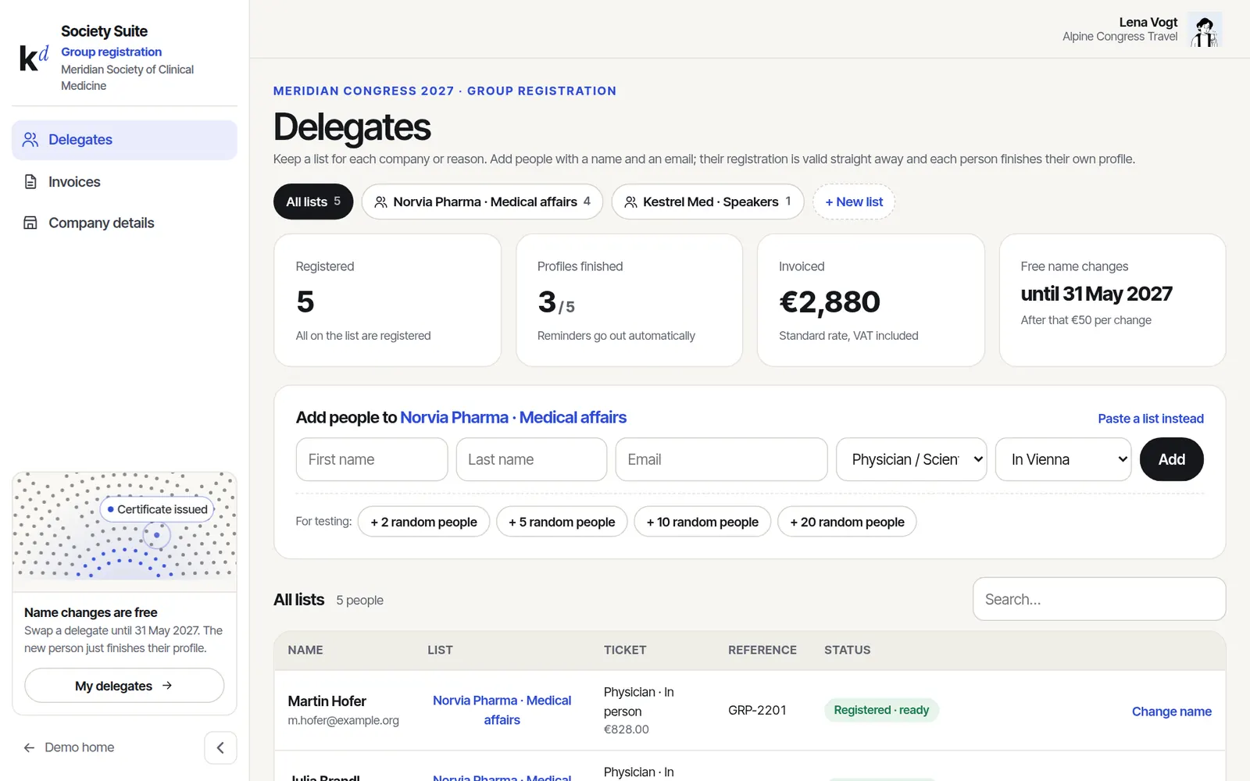
Task: Open Martin Hofer's Norvia Pharma · Medical affairs link
Action: (502, 710)
